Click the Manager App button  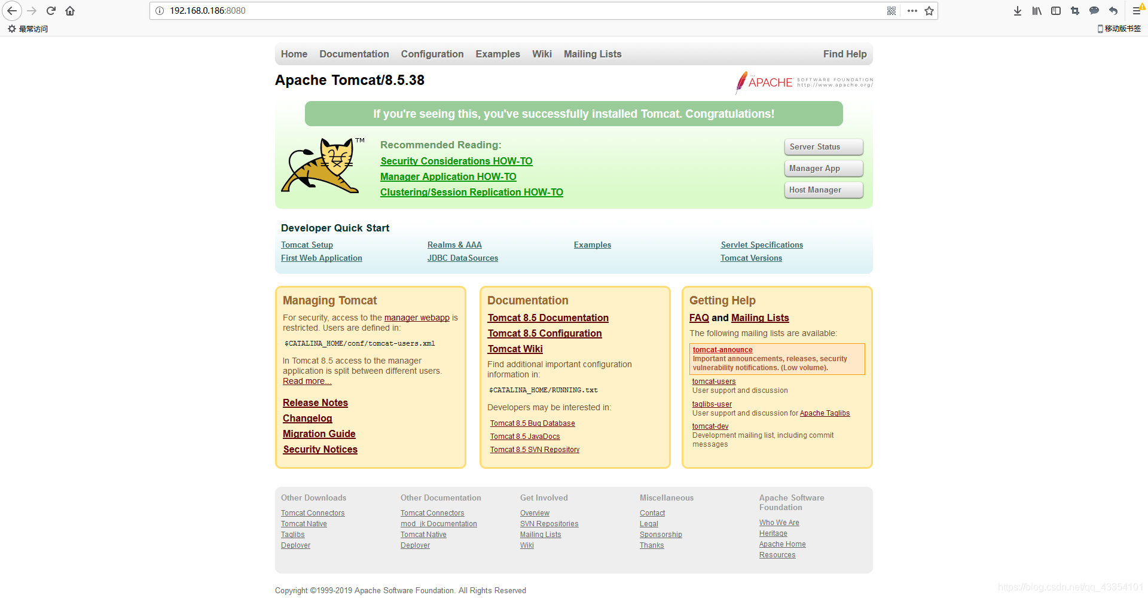824,168
